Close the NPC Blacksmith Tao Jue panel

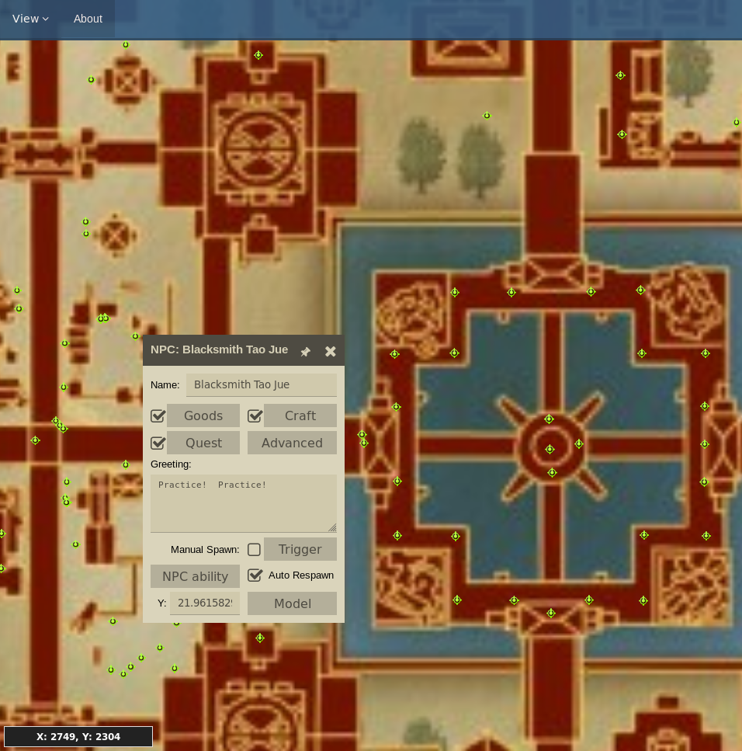[x=331, y=351]
